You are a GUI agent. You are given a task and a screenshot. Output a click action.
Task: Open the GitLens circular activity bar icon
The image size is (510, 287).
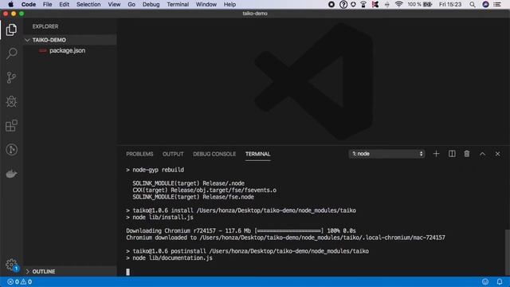11,150
